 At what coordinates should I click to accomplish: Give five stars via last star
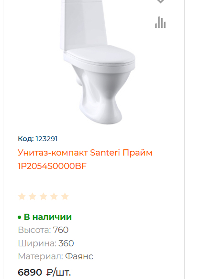click(65, 196)
